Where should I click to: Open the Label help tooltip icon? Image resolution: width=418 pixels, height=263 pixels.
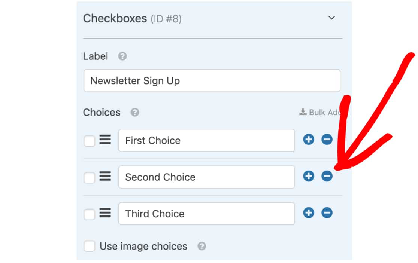coord(122,56)
